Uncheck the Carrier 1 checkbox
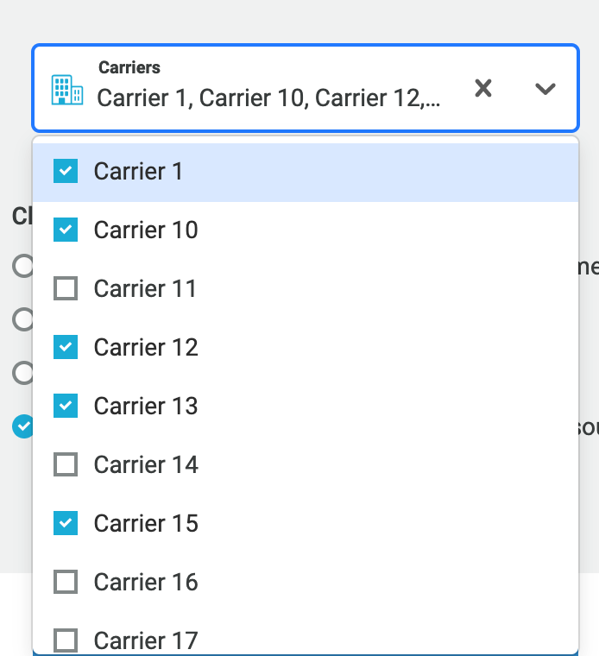Viewport: 599px width, 656px height. point(66,171)
